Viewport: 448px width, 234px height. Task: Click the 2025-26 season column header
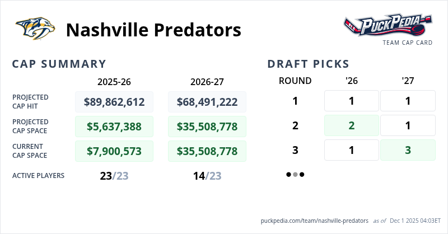coord(114,82)
